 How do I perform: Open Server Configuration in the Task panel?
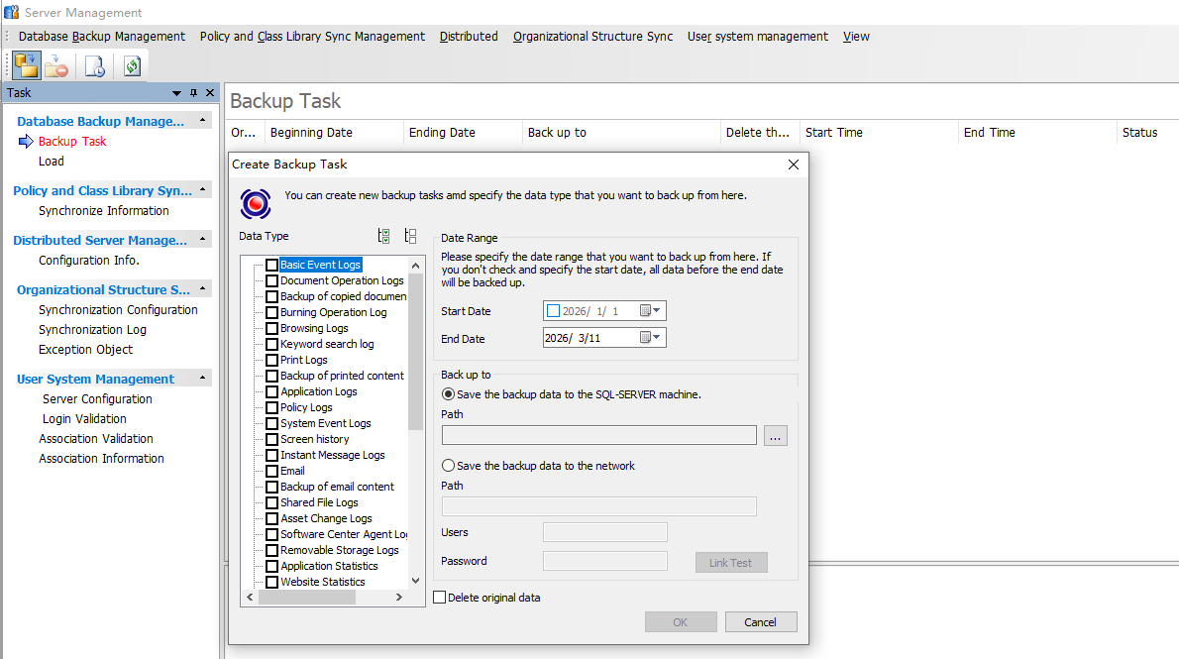[x=97, y=398]
